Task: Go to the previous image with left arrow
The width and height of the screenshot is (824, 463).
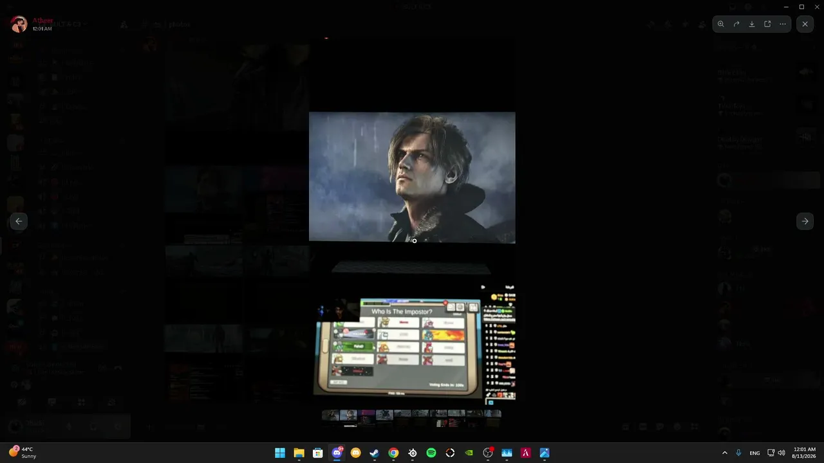Action: [19, 221]
